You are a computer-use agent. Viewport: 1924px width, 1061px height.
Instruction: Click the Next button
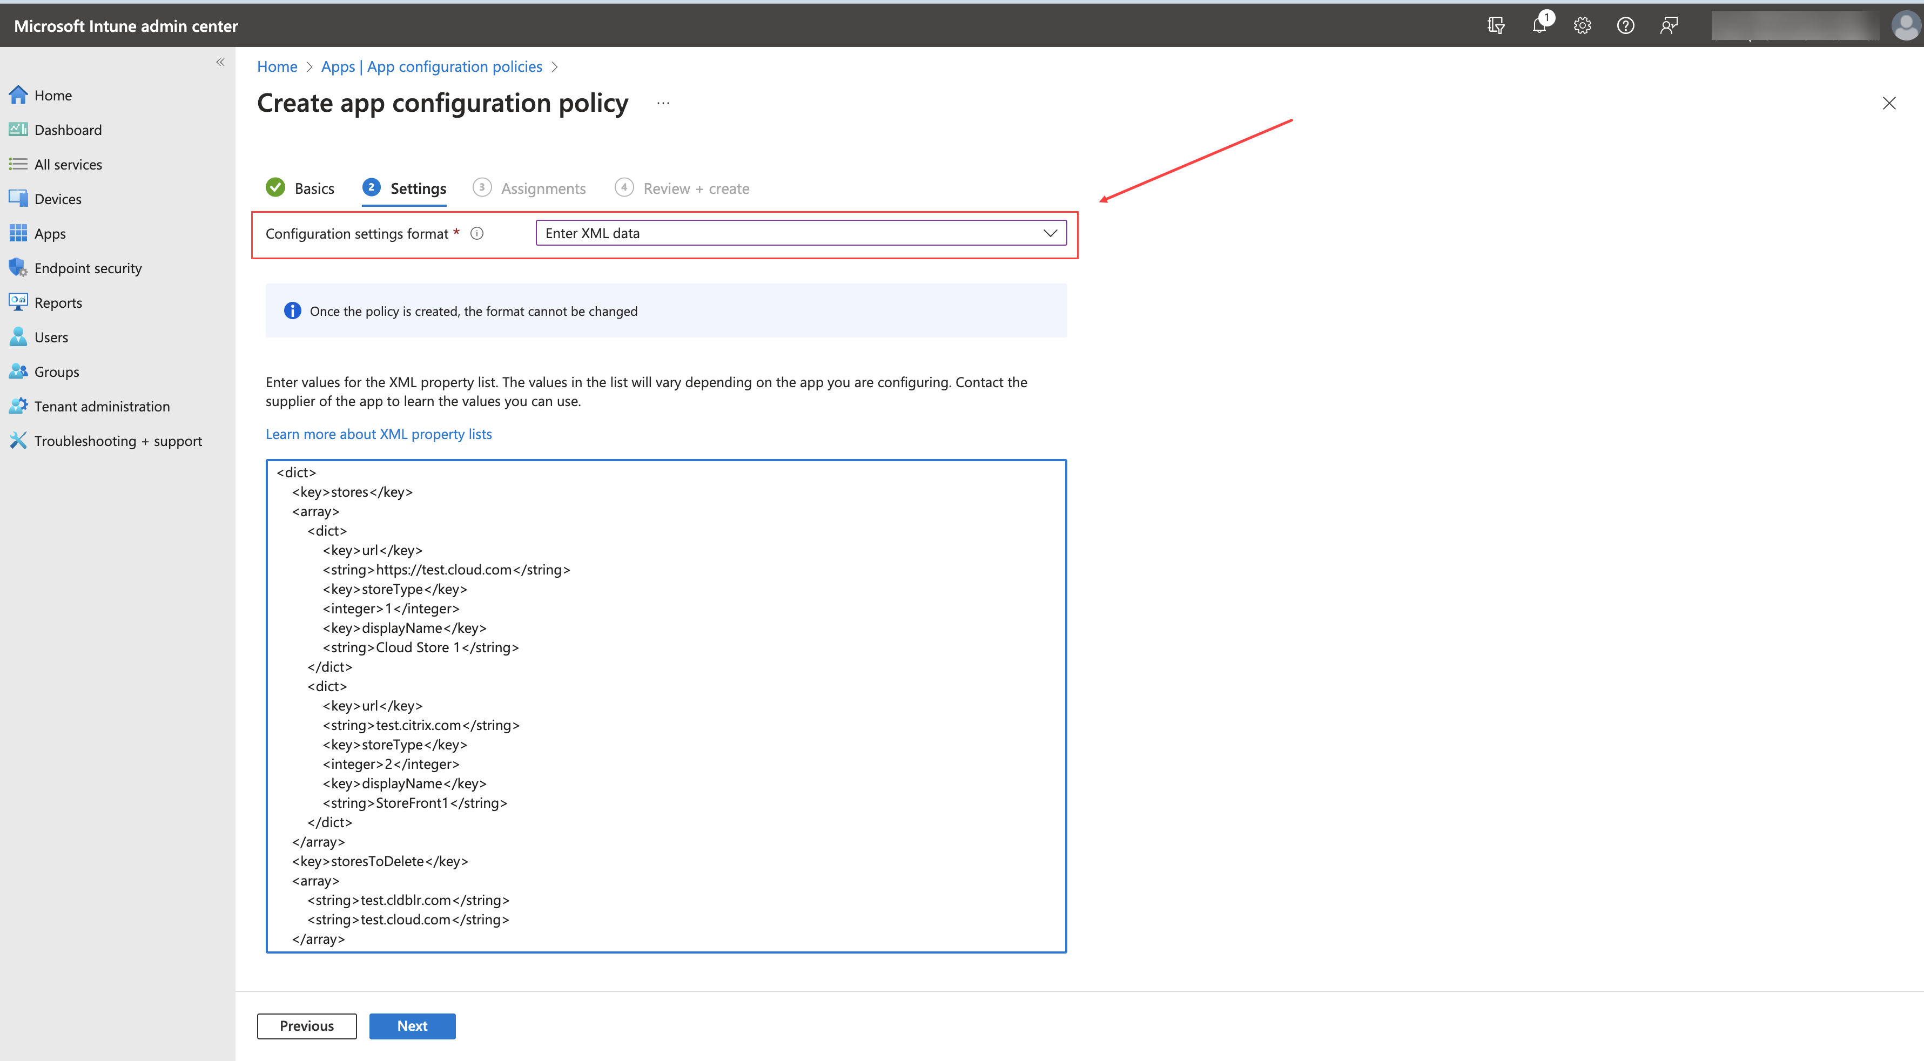click(412, 1026)
